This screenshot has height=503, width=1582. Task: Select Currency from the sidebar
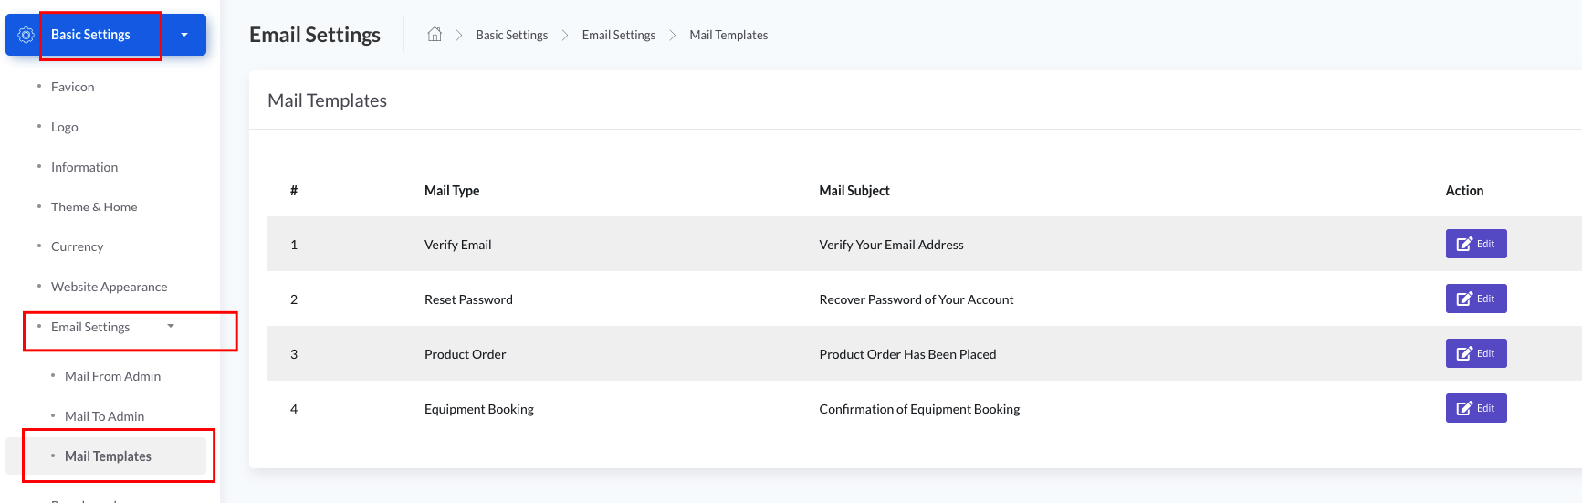[x=77, y=246]
